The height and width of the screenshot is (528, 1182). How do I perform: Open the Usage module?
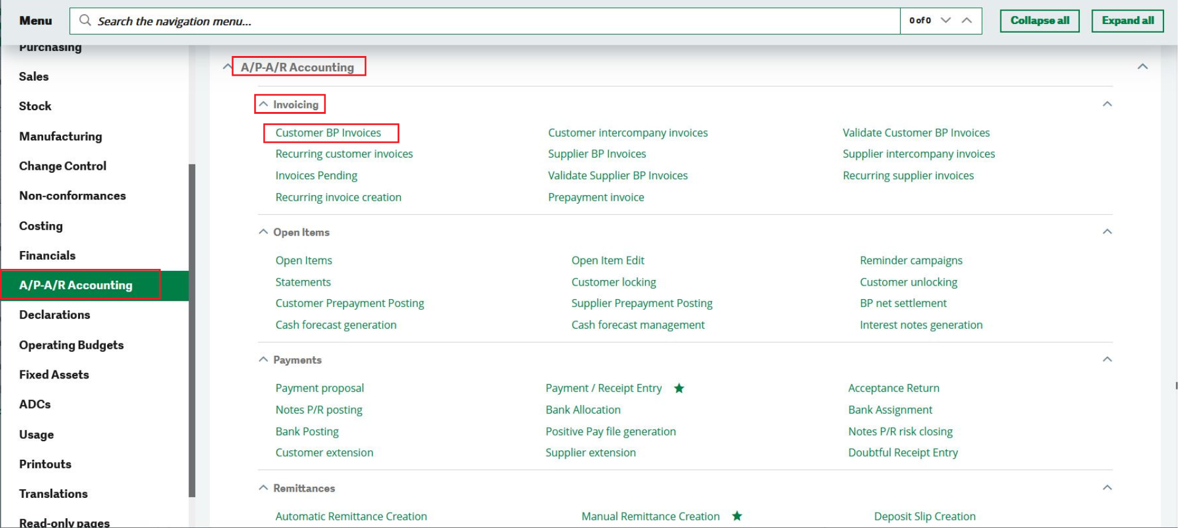(x=36, y=434)
